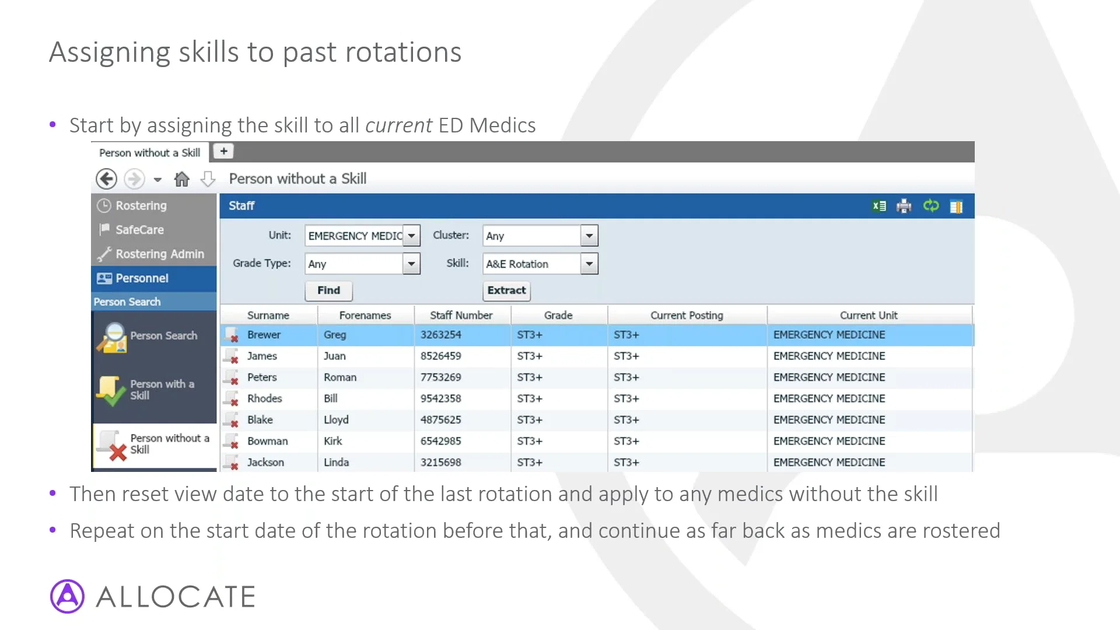Click the download arrow beside Home
This screenshot has height=630, width=1120.
click(x=208, y=178)
